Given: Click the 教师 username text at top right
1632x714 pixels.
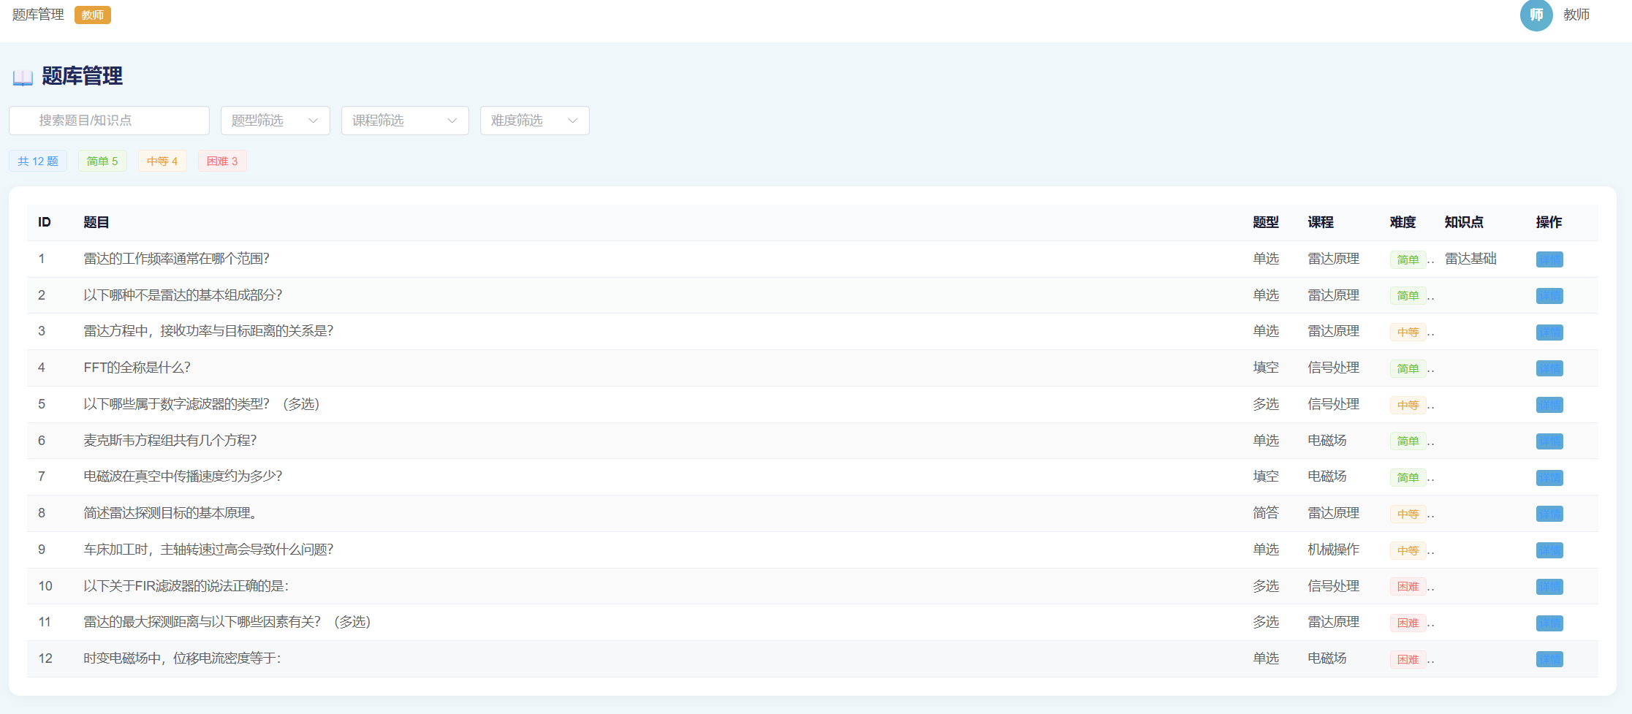Looking at the screenshot, I should pos(1576,15).
